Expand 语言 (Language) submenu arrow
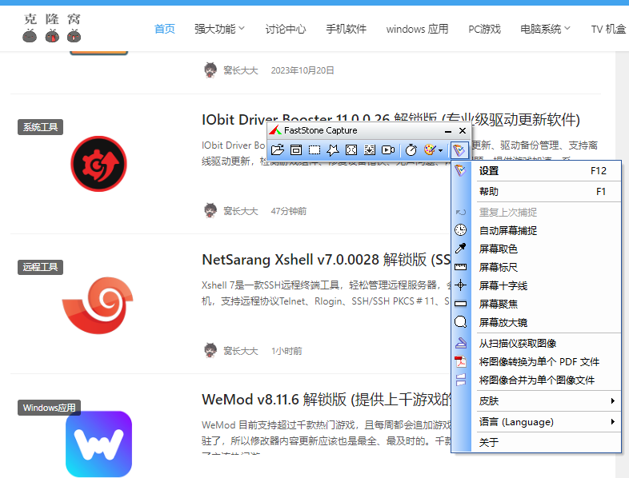 click(612, 421)
